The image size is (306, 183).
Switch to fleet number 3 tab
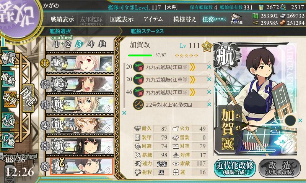pyautogui.click(x=79, y=44)
